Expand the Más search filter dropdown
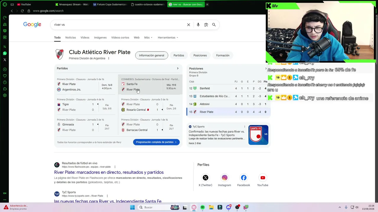Screen dimensions: 378x212 [148, 37]
